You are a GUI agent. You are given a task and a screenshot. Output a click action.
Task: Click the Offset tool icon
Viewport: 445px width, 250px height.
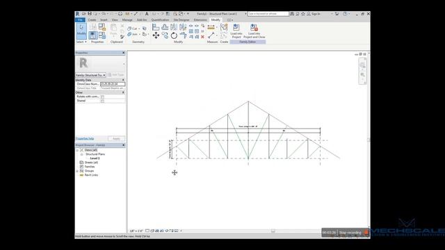click(165, 27)
